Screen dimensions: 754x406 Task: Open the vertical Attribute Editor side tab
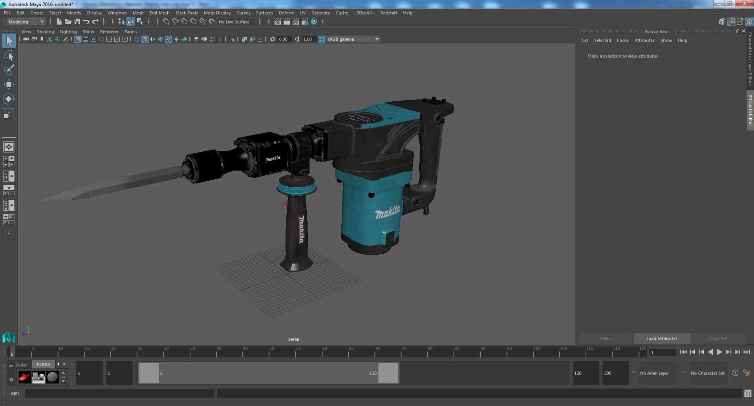(x=750, y=110)
